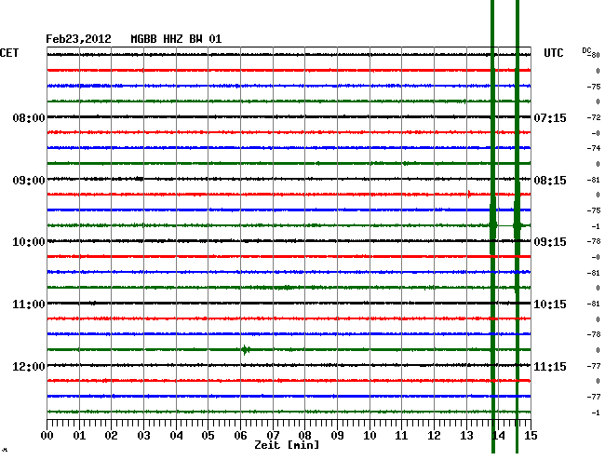The image size is (605, 460).
Task: Click the 05 minute axis tick label
Action: click(x=208, y=436)
